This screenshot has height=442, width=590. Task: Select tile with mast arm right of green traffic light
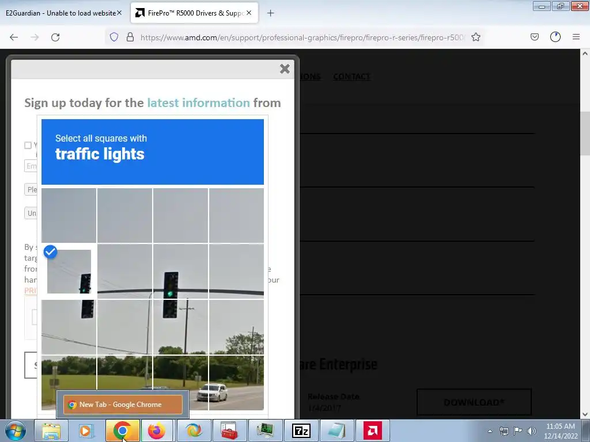(x=236, y=272)
